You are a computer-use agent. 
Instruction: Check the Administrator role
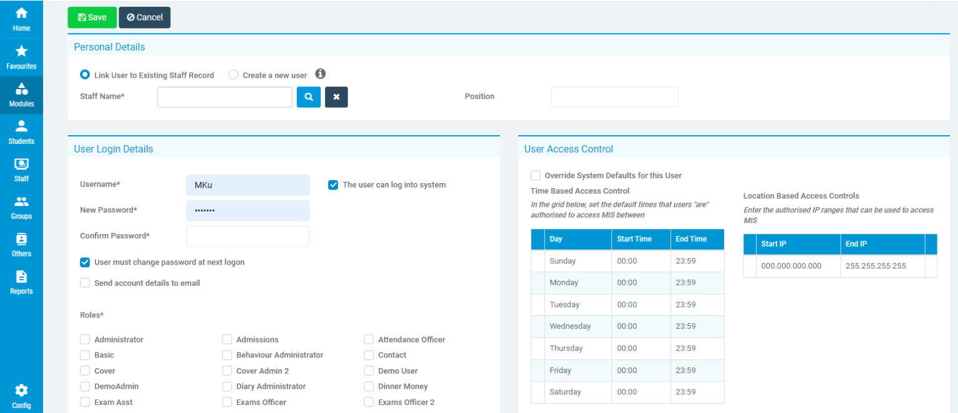(85, 339)
